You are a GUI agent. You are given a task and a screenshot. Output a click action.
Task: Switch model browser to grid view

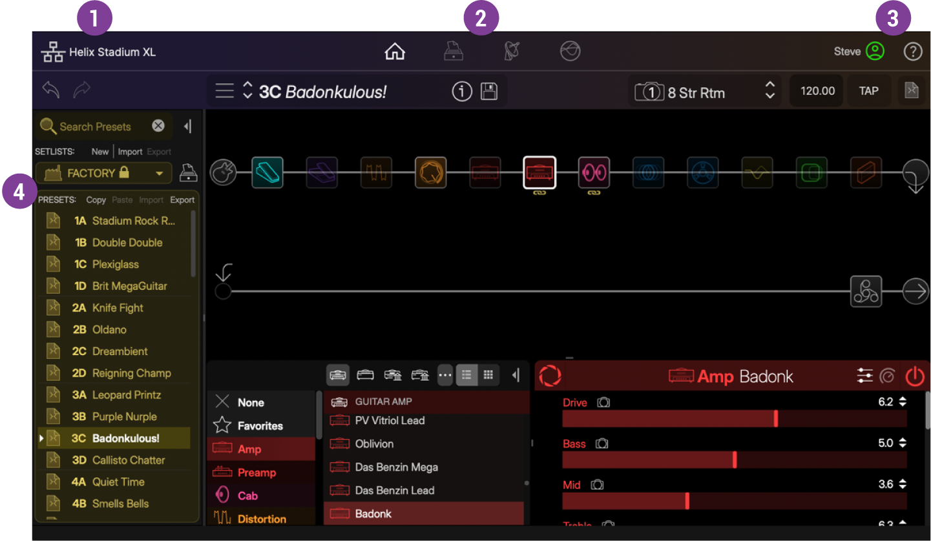488,375
